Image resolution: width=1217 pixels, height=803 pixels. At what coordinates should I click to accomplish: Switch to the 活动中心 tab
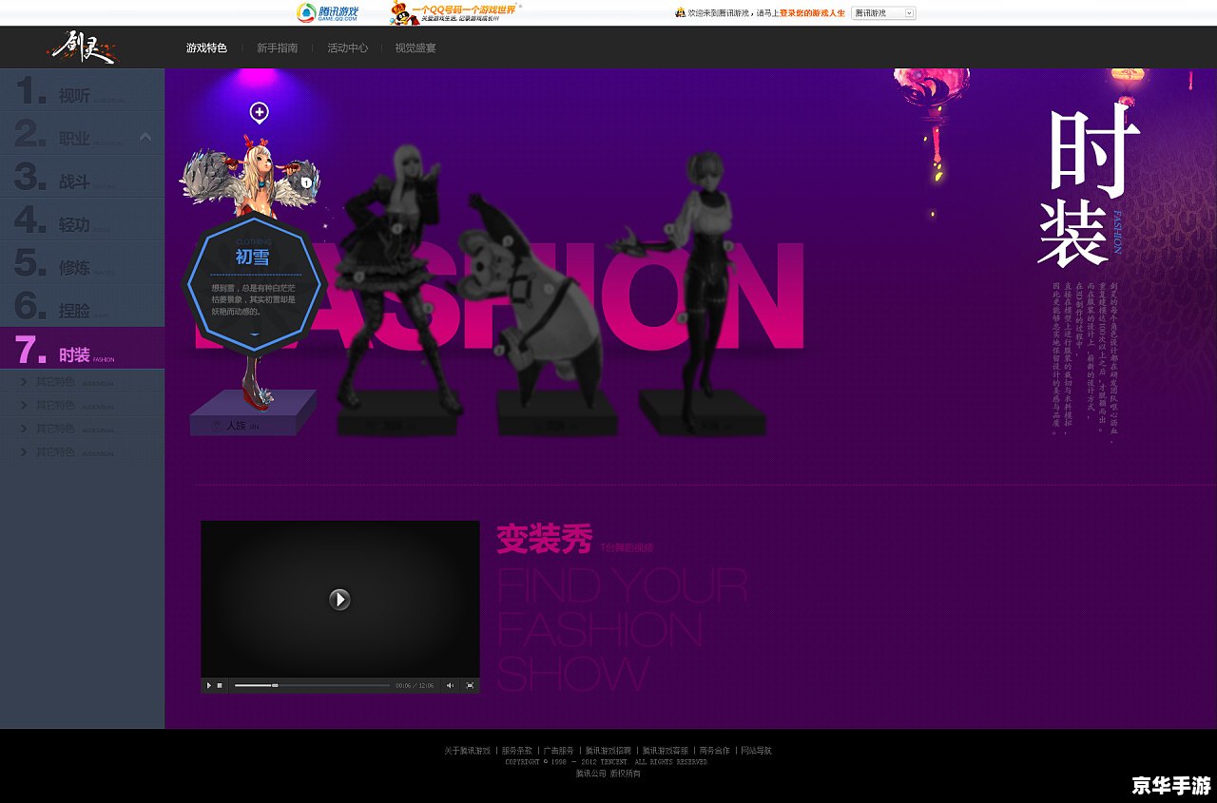coord(348,48)
